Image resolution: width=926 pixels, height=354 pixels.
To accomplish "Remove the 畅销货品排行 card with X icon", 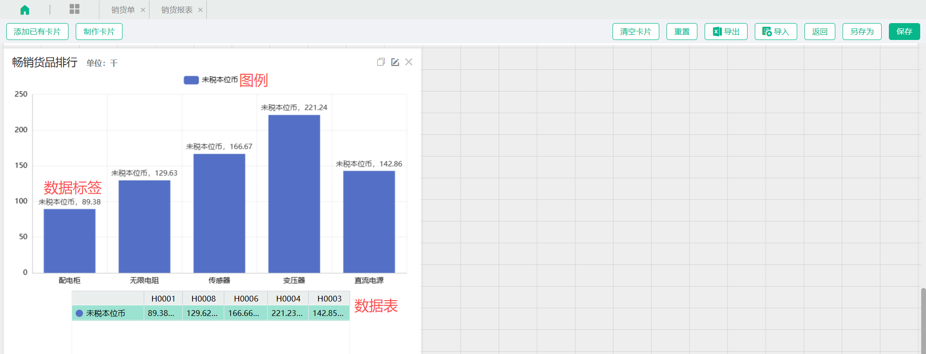I will click(x=409, y=62).
